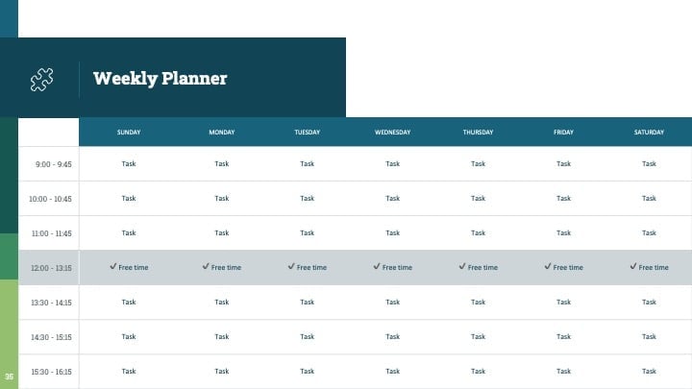Click the Sunday Free time checkmark
692x389 pixels.
(113, 266)
